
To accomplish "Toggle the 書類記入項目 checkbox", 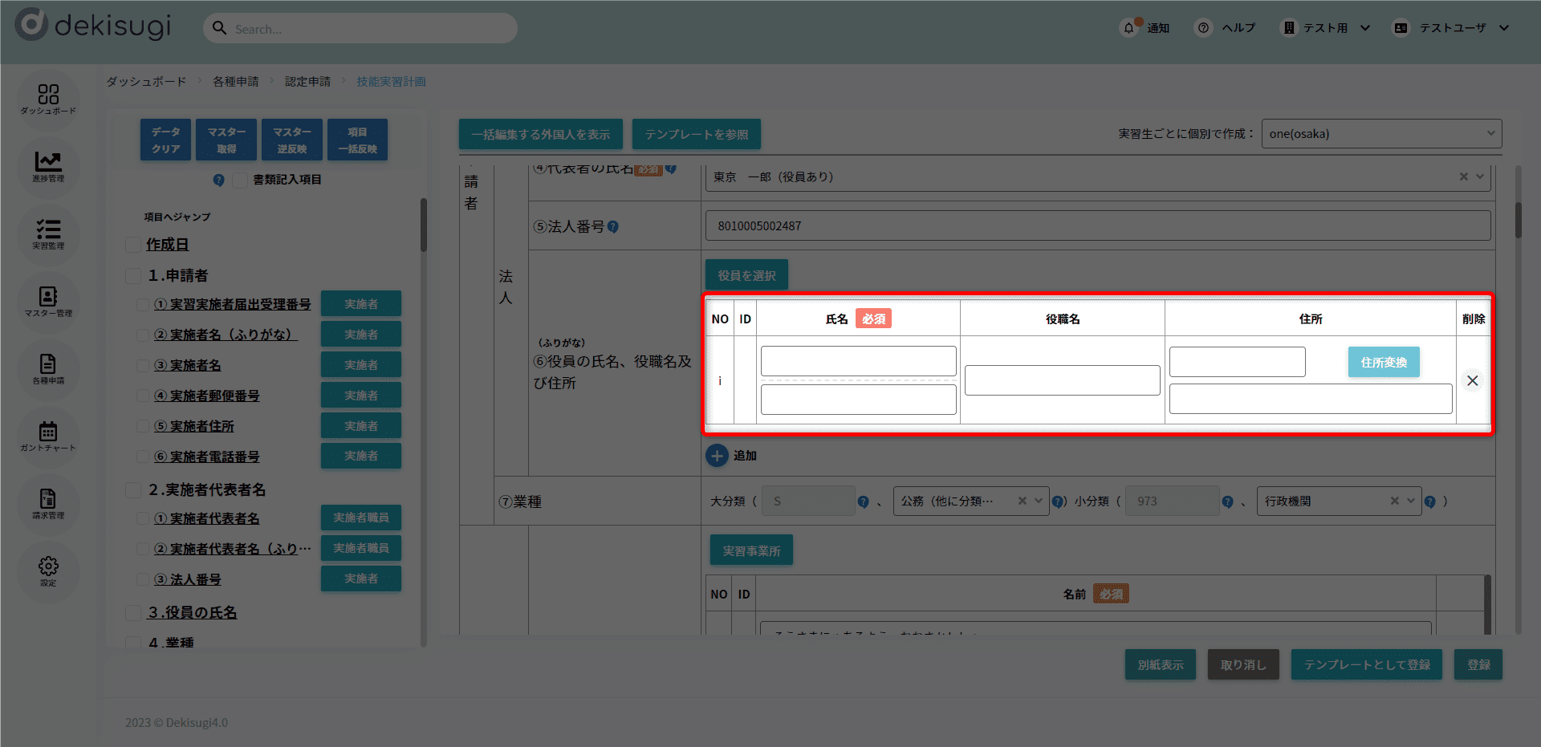I will [x=239, y=180].
